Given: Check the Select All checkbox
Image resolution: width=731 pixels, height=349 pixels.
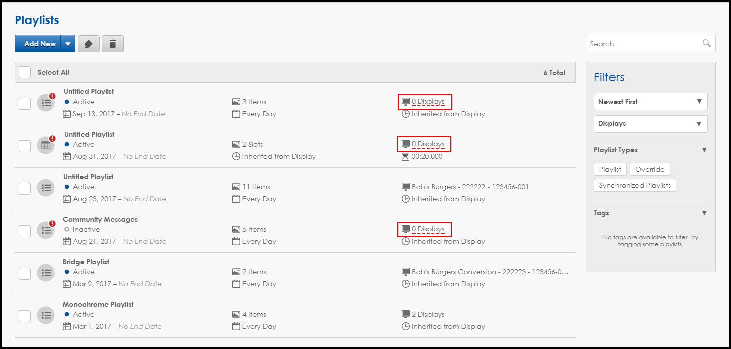Looking at the screenshot, I should click(25, 72).
